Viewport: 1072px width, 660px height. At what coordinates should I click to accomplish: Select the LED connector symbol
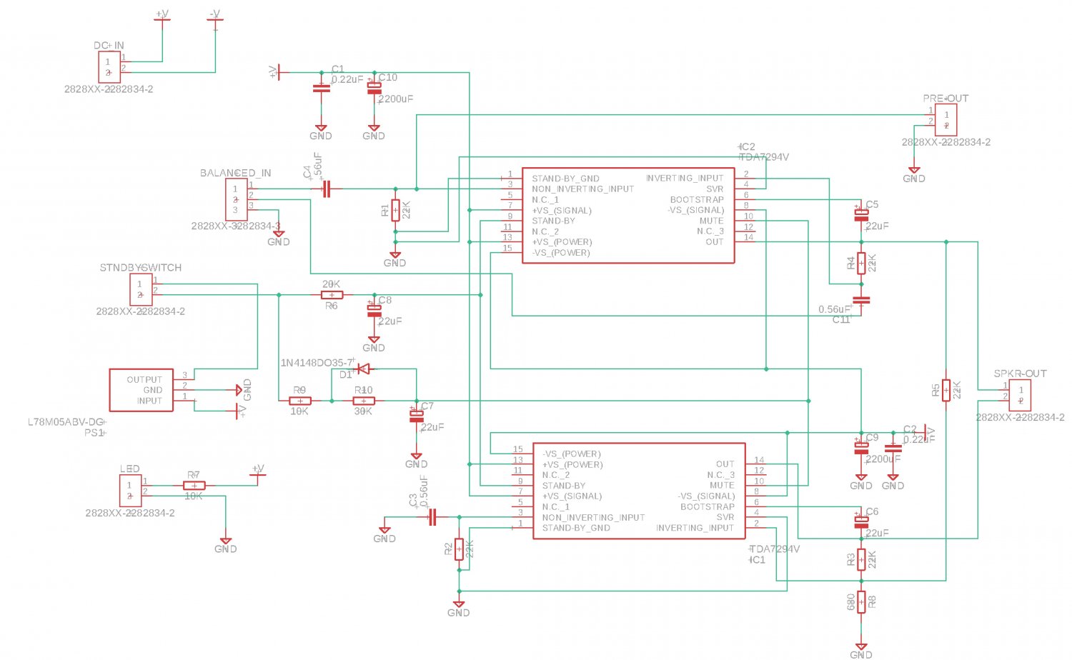tap(130, 491)
